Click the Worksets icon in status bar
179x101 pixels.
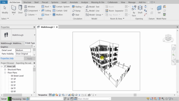pos(28,99)
